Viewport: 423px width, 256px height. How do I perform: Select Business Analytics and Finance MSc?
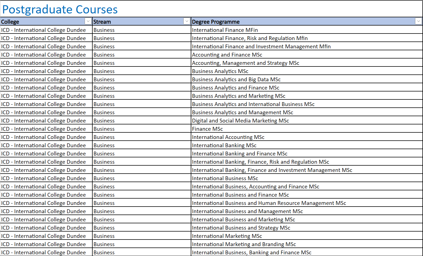[307, 88]
